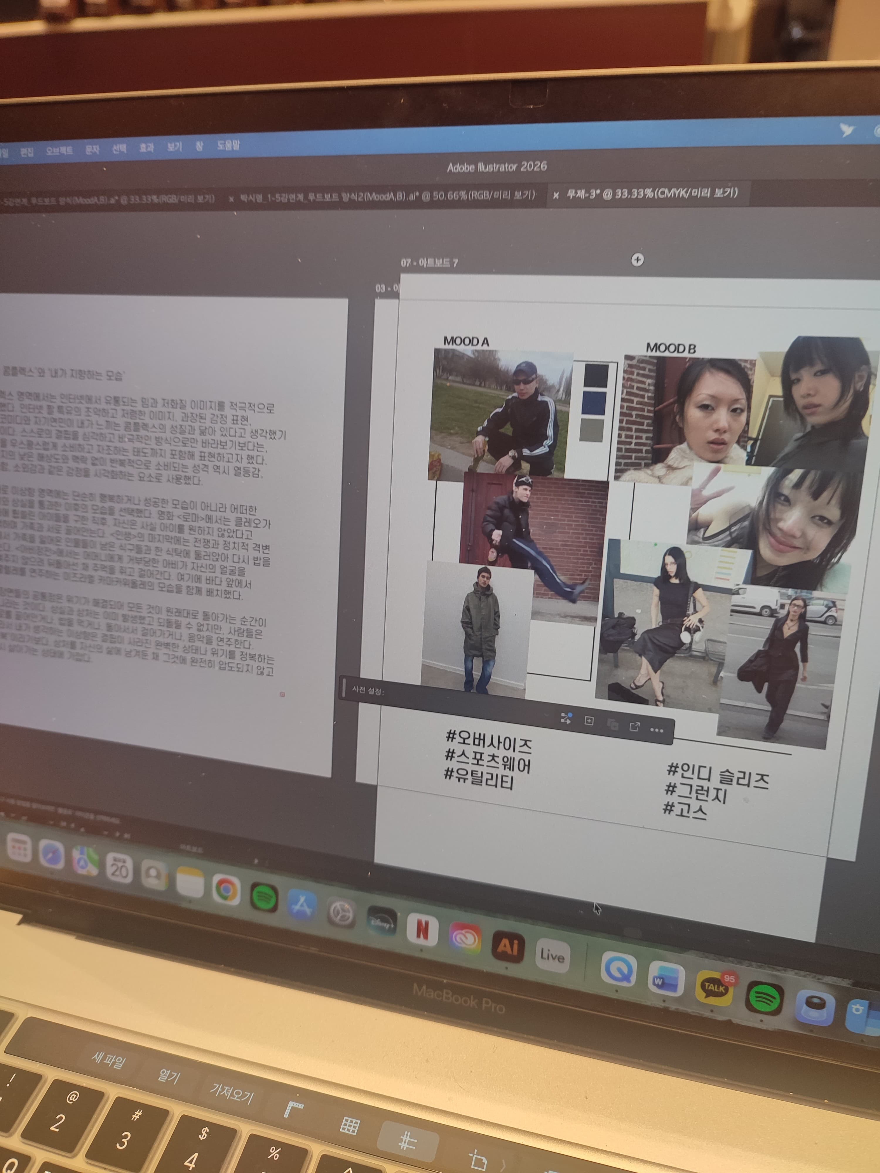The image size is (880, 1173).
Task: Open Calendar from the Dock
Action: (x=119, y=867)
